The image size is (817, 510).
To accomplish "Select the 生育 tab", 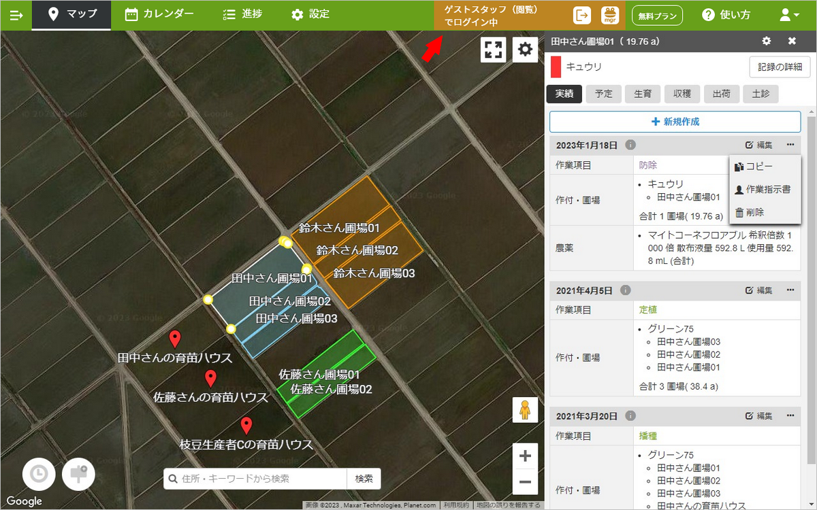I will coord(643,95).
